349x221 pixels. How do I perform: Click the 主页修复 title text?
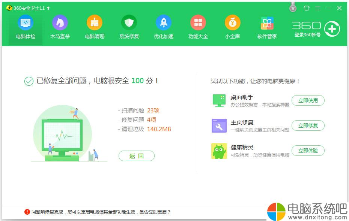242,122
